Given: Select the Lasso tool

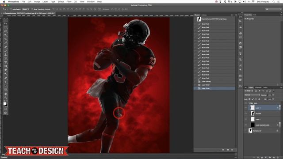Looking at the screenshot, I should click(x=6, y=31).
